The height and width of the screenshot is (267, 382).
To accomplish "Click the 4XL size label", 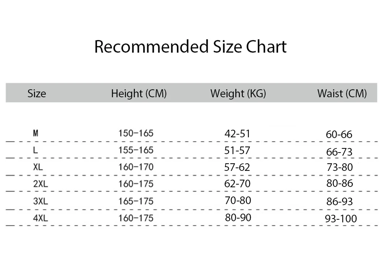I will point(40,218).
